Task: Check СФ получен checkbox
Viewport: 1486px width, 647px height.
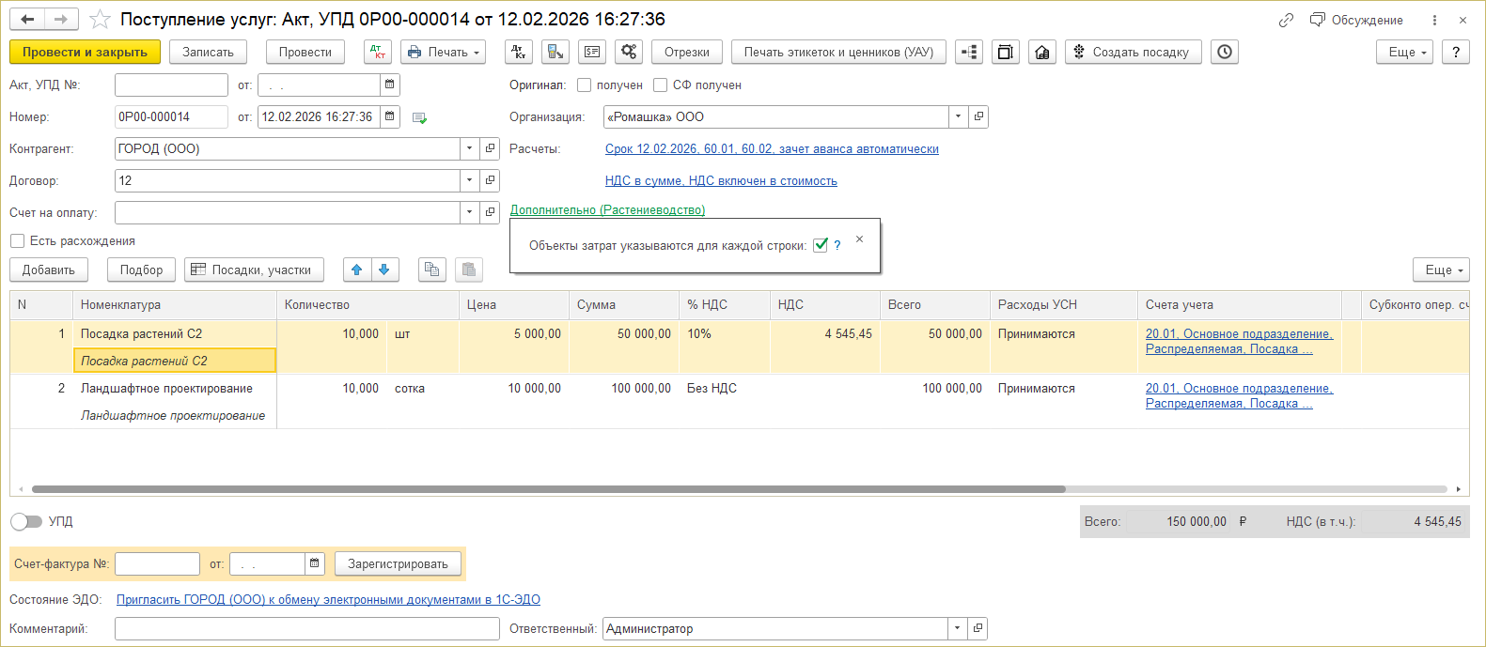Action: coord(660,85)
